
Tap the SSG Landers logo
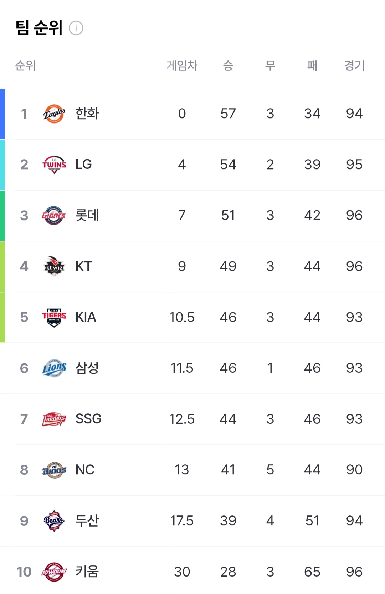(x=54, y=419)
